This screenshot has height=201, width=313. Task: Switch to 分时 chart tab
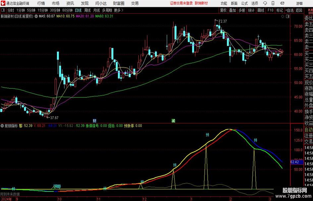pos(11,10)
